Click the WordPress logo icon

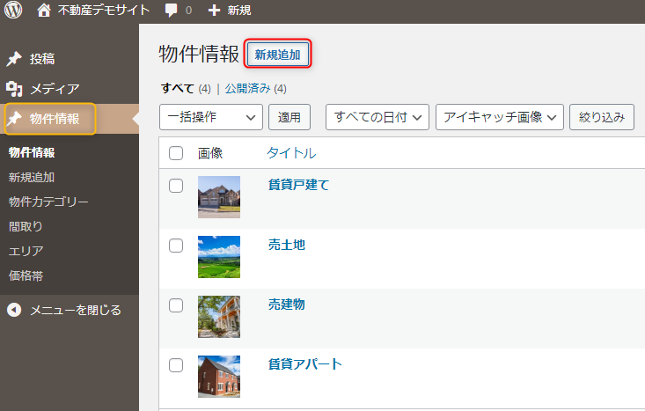[x=13, y=11]
